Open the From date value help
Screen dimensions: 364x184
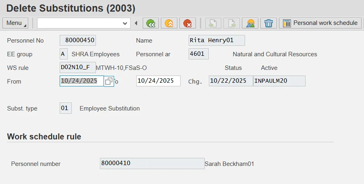point(108,81)
